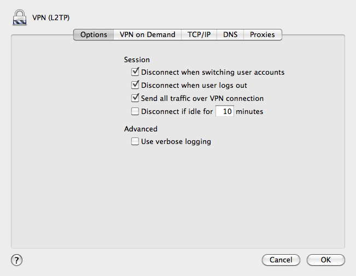Switch to the VPN on Demand tab
Image resolution: width=356 pixels, height=276 pixels.
pyautogui.click(x=147, y=35)
